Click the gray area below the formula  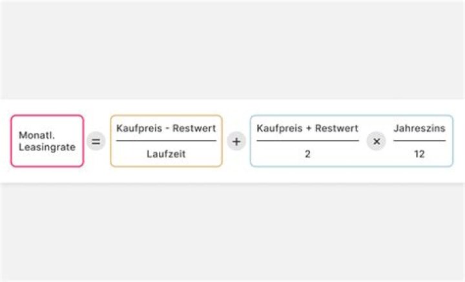coord(232,232)
